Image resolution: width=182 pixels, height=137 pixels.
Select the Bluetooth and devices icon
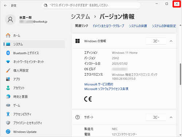8,53
